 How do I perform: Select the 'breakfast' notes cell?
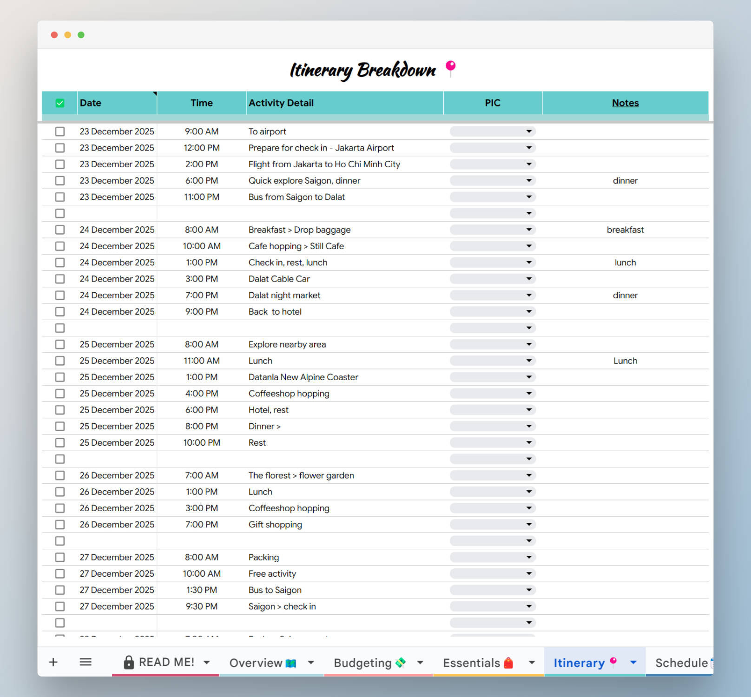(x=625, y=230)
